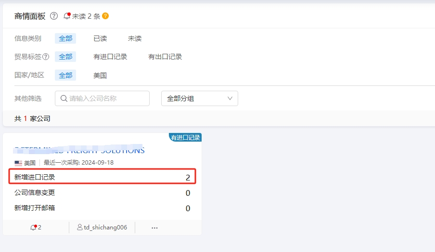Click the US flag icon on company card
The height and width of the screenshot is (252, 435).
tap(18, 163)
